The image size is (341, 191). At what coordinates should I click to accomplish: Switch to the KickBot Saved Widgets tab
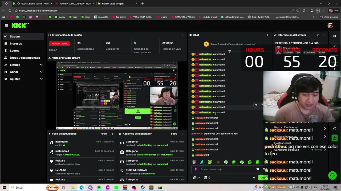click(117, 4)
